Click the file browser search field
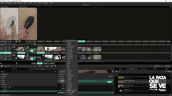The height and width of the screenshot is (96, 172). click(143, 75)
